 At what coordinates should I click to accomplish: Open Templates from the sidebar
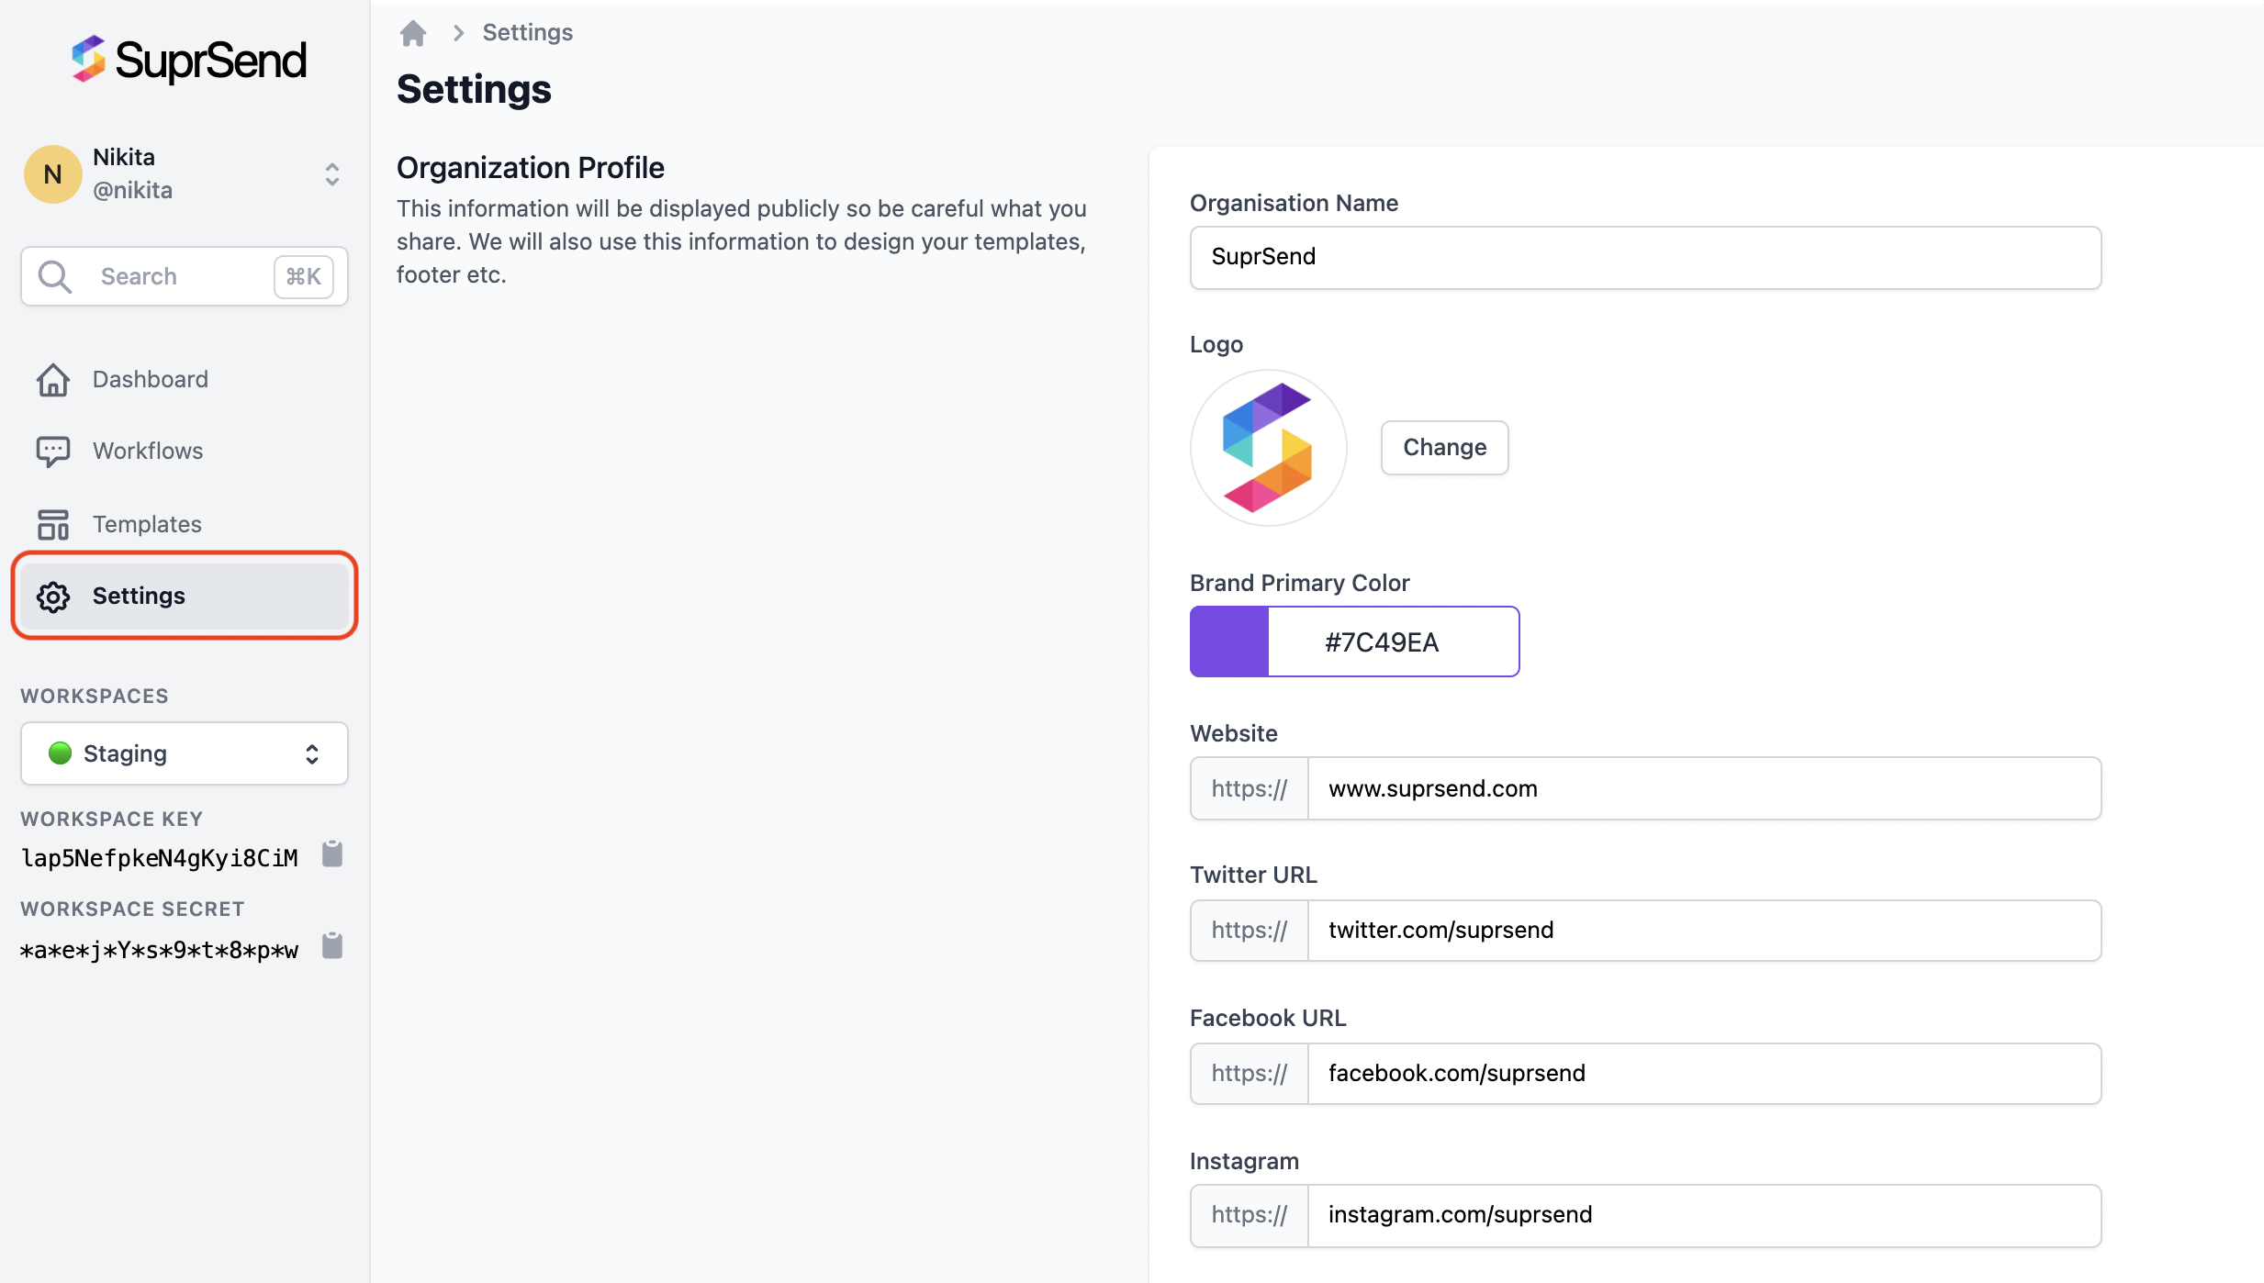(147, 524)
